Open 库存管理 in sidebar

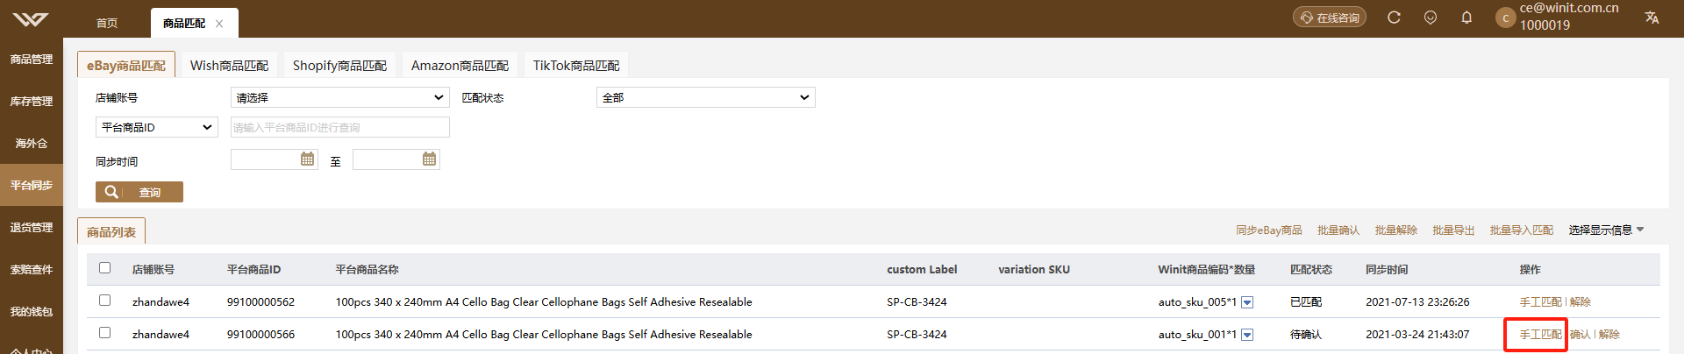(32, 102)
